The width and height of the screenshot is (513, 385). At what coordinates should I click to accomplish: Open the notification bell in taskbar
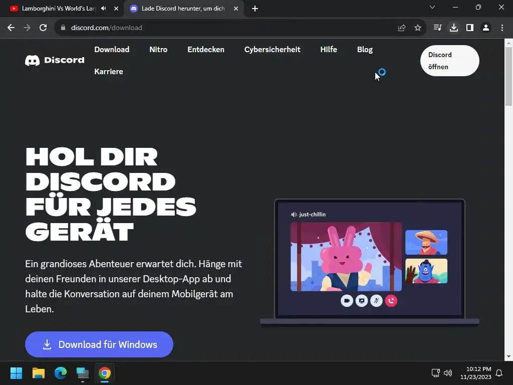point(499,373)
